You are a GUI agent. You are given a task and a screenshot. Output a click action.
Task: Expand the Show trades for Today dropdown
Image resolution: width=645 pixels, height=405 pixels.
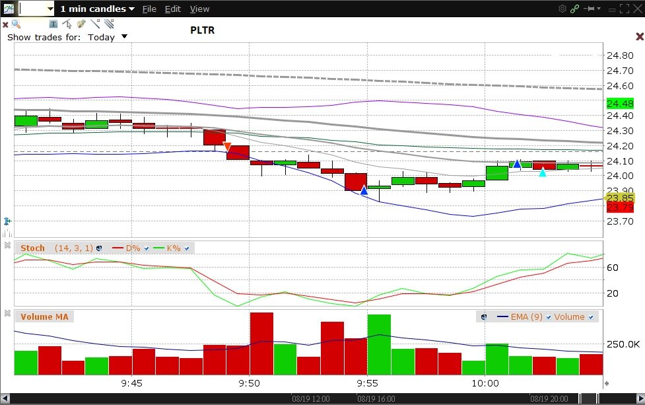tap(124, 37)
